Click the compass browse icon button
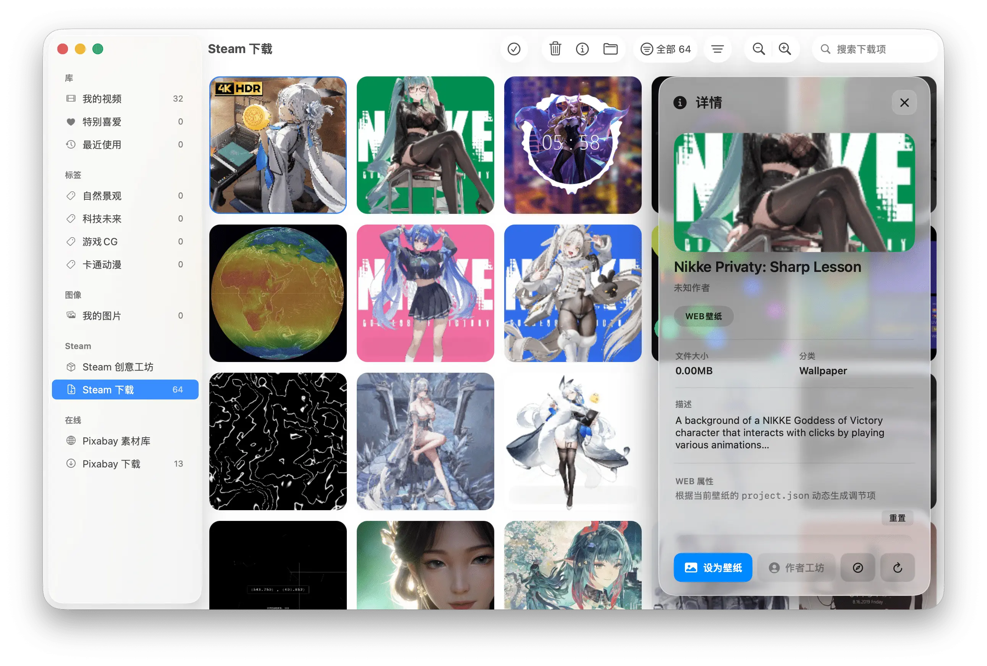 pos(858,567)
